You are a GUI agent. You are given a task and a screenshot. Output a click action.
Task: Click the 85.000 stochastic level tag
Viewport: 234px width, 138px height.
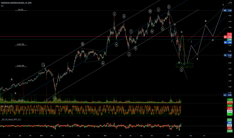click(230, 108)
